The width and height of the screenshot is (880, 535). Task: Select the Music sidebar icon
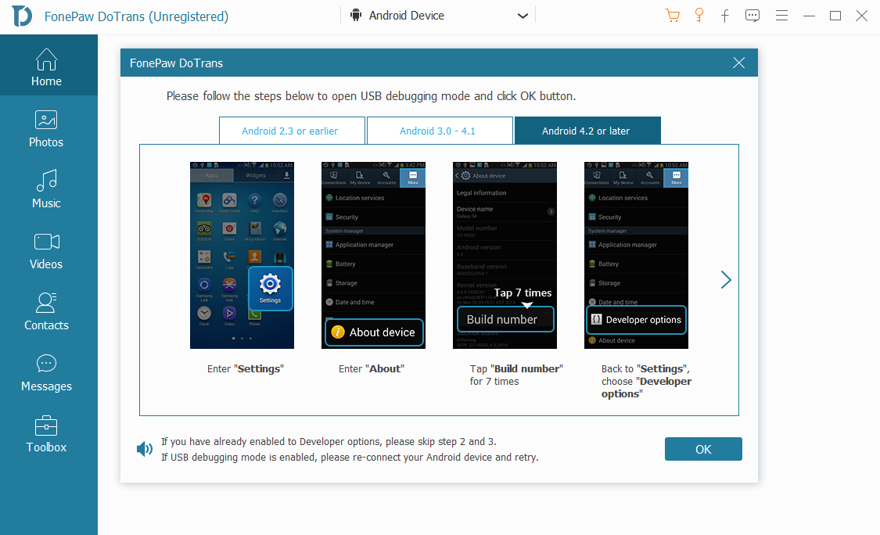click(x=45, y=189)
